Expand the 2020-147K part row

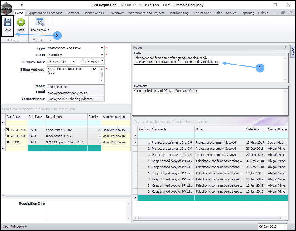[7, 136]
